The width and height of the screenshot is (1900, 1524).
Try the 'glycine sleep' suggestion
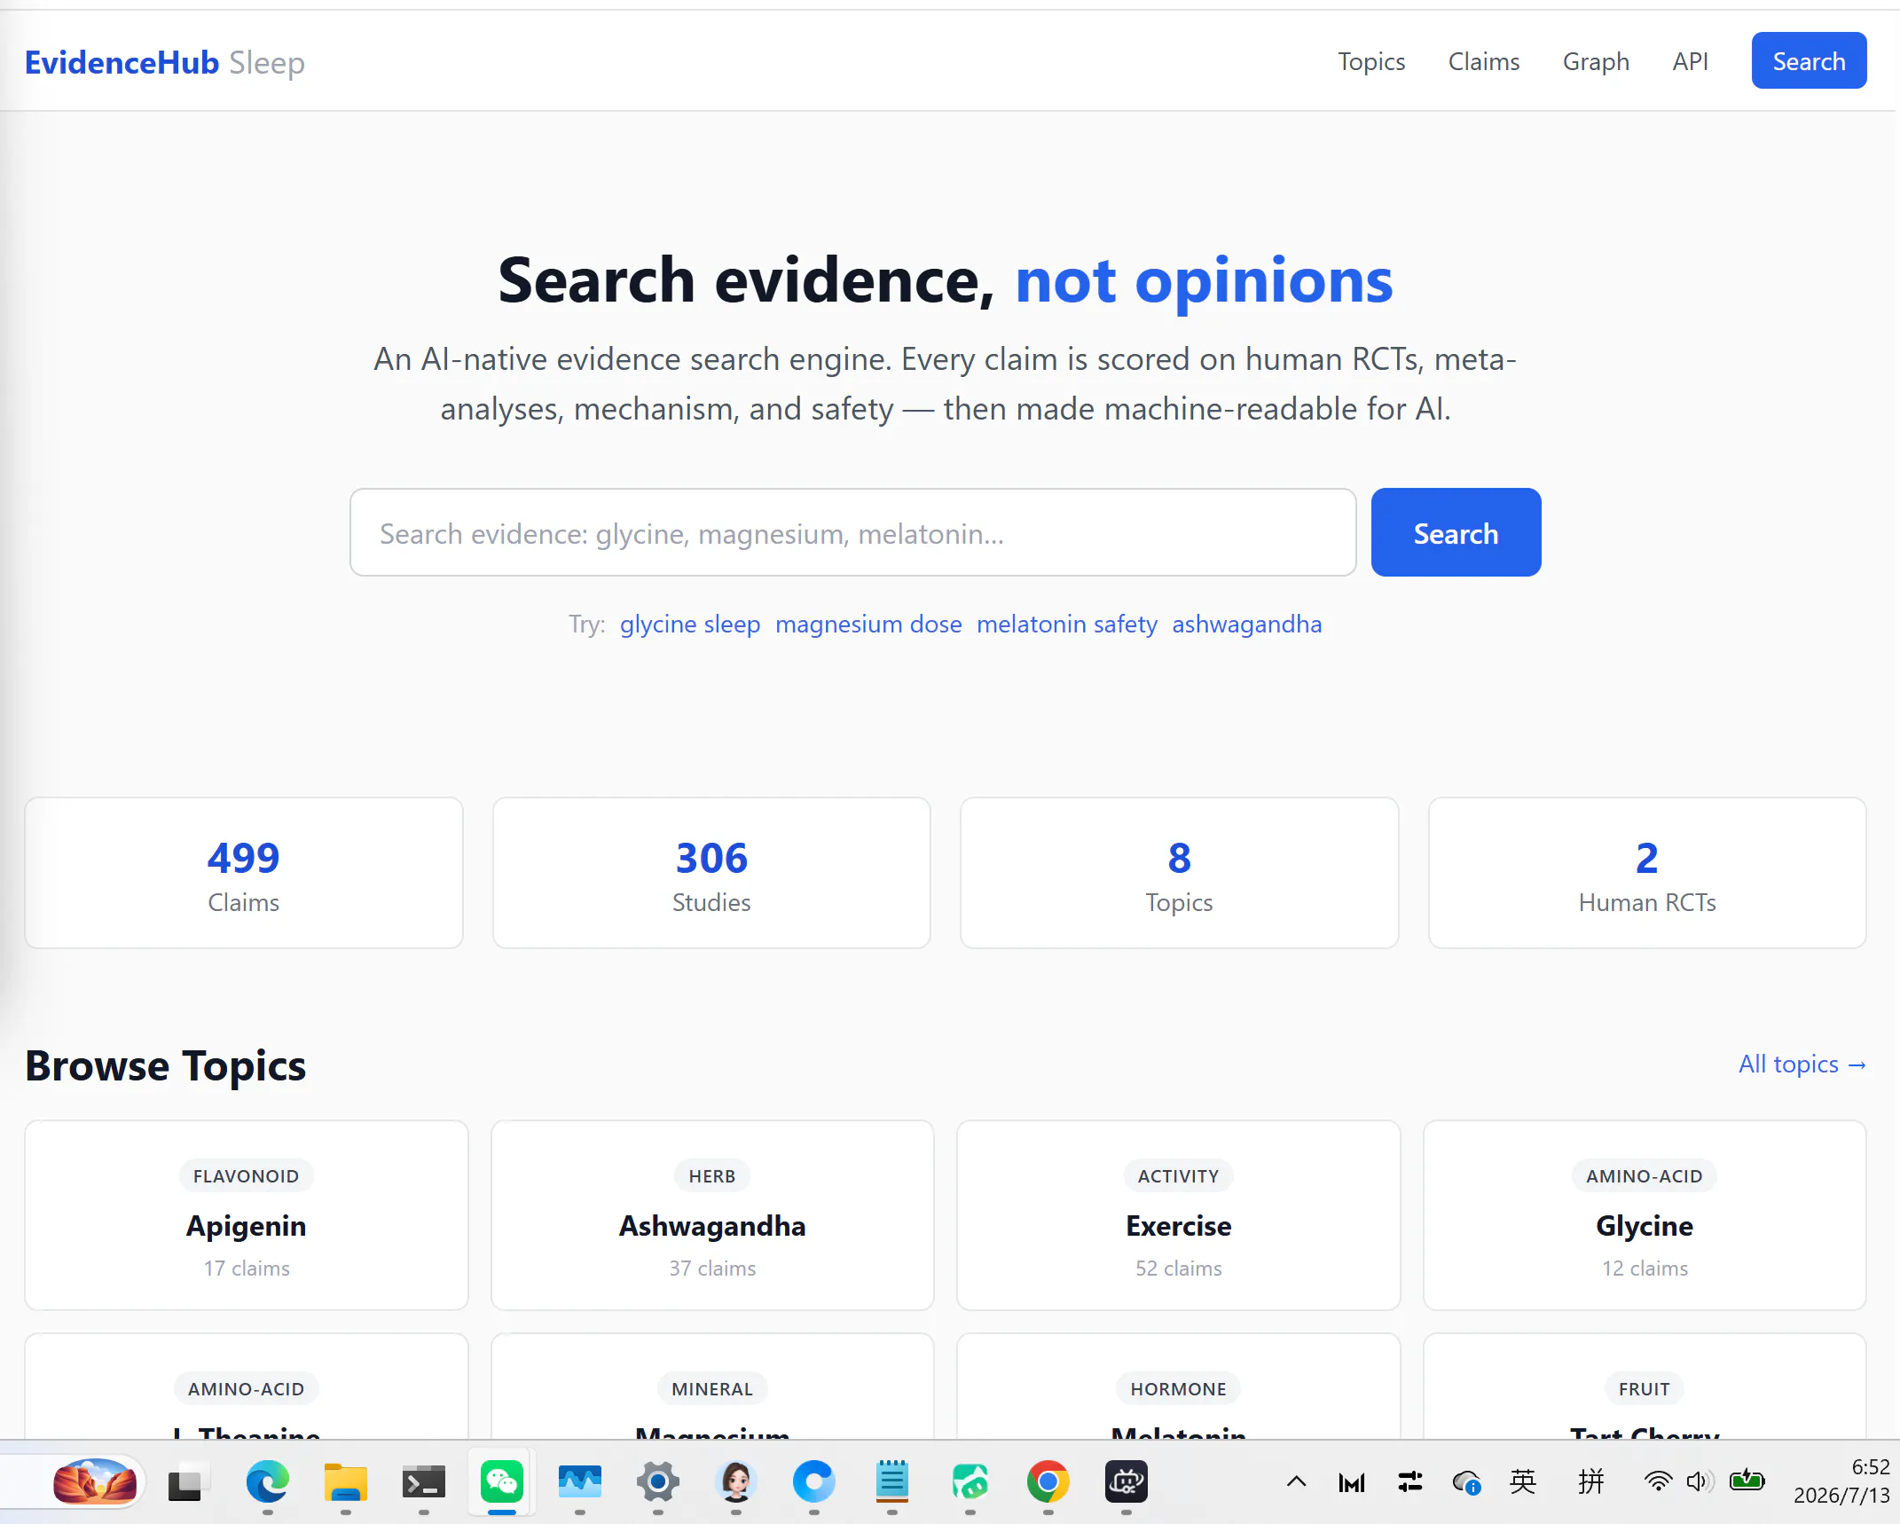(x=690, y=624)
